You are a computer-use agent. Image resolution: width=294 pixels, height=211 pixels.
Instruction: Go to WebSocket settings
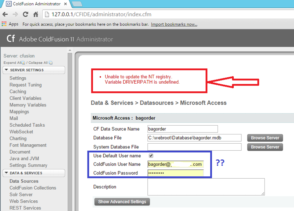point(21,132)
